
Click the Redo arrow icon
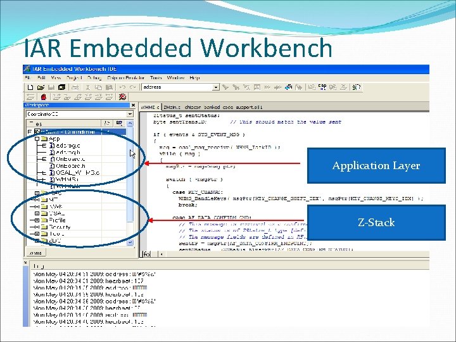tap(133, 87)
